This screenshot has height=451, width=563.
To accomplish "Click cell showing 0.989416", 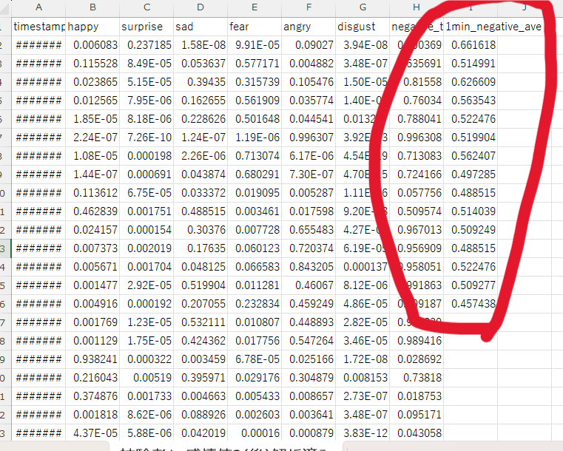I will 416,340.
